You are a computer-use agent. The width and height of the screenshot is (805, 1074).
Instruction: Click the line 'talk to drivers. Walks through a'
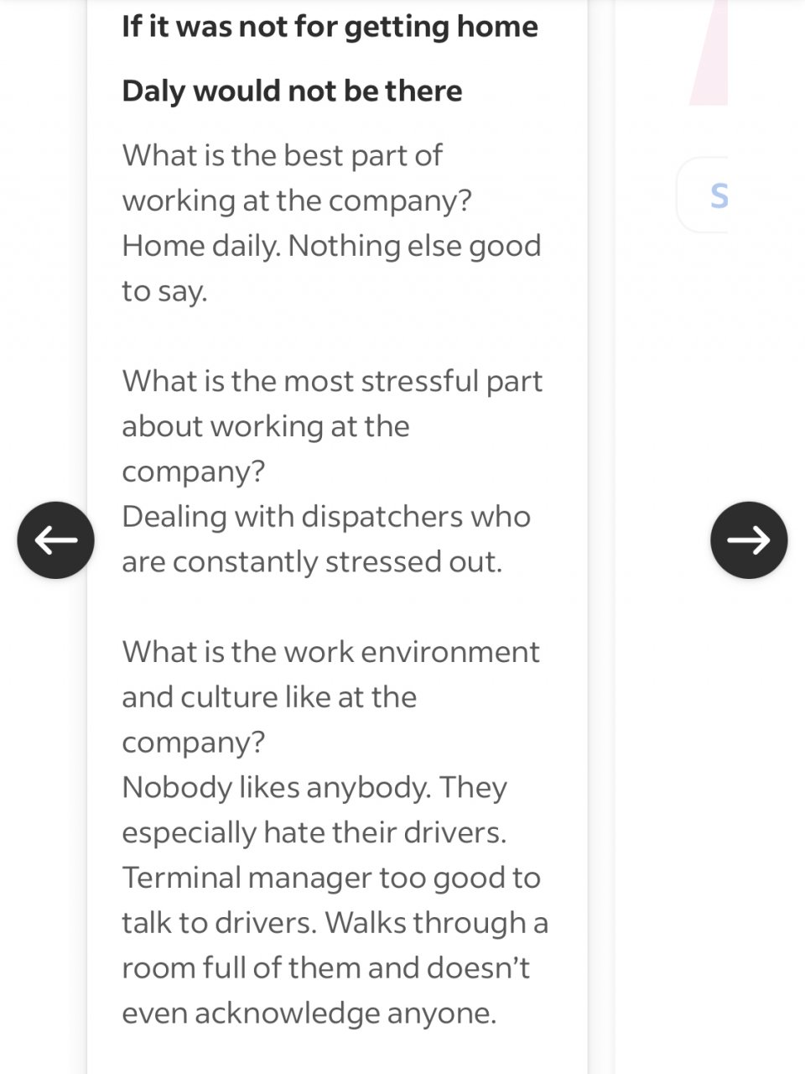pyautogui.click(x=335, y=923)
